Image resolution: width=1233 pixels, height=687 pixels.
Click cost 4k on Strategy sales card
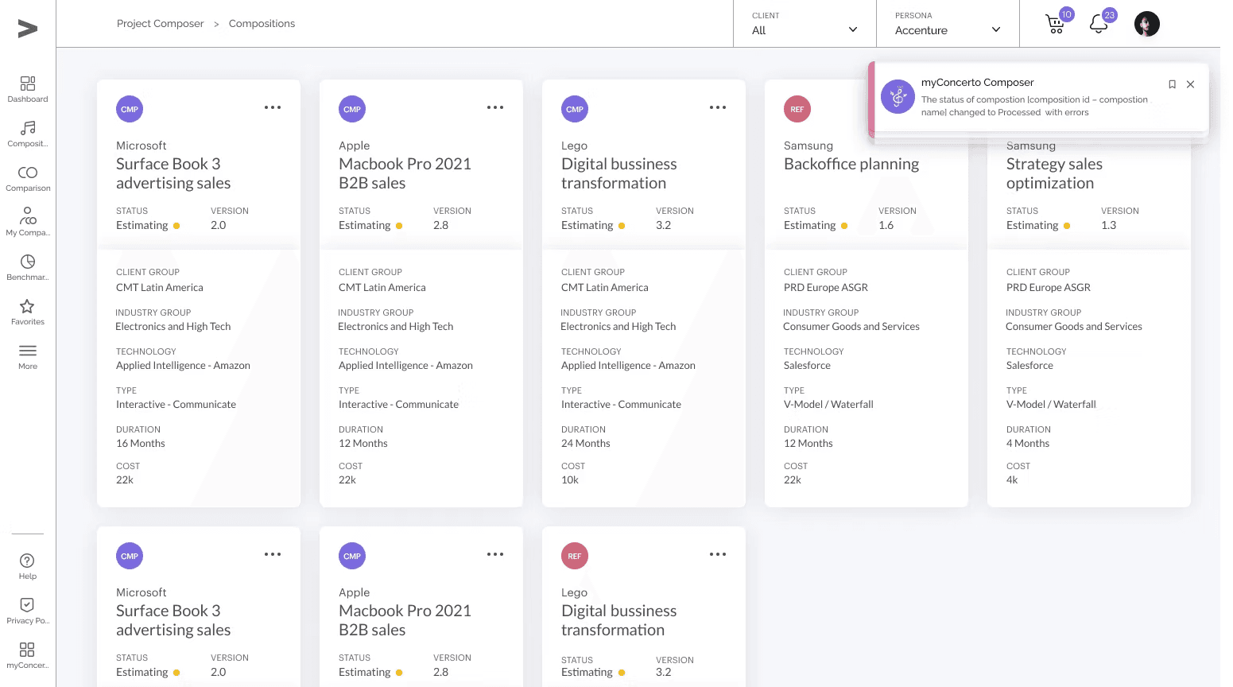[x=1012, y=480]
